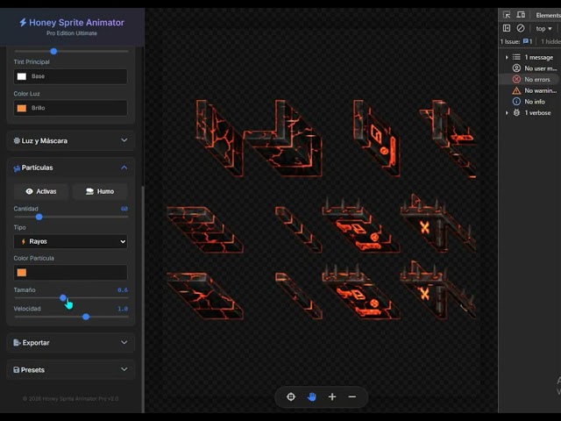Click the '1 Issue:' text in DevTools

click(x=510, y=41)
